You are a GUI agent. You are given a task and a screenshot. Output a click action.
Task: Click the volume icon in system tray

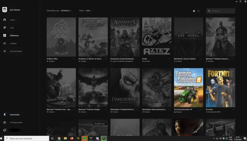[x=220, y=138]
